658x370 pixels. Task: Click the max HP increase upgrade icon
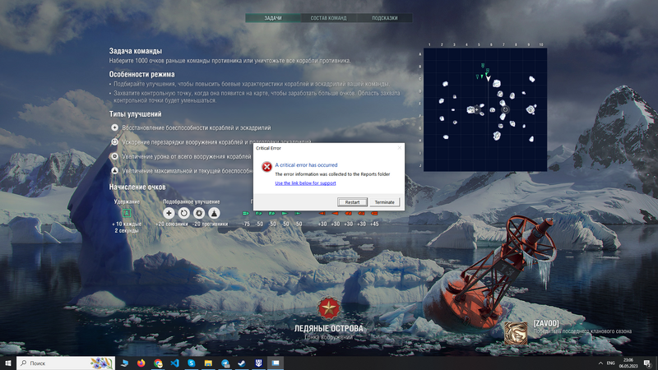[x=115, y=170]
